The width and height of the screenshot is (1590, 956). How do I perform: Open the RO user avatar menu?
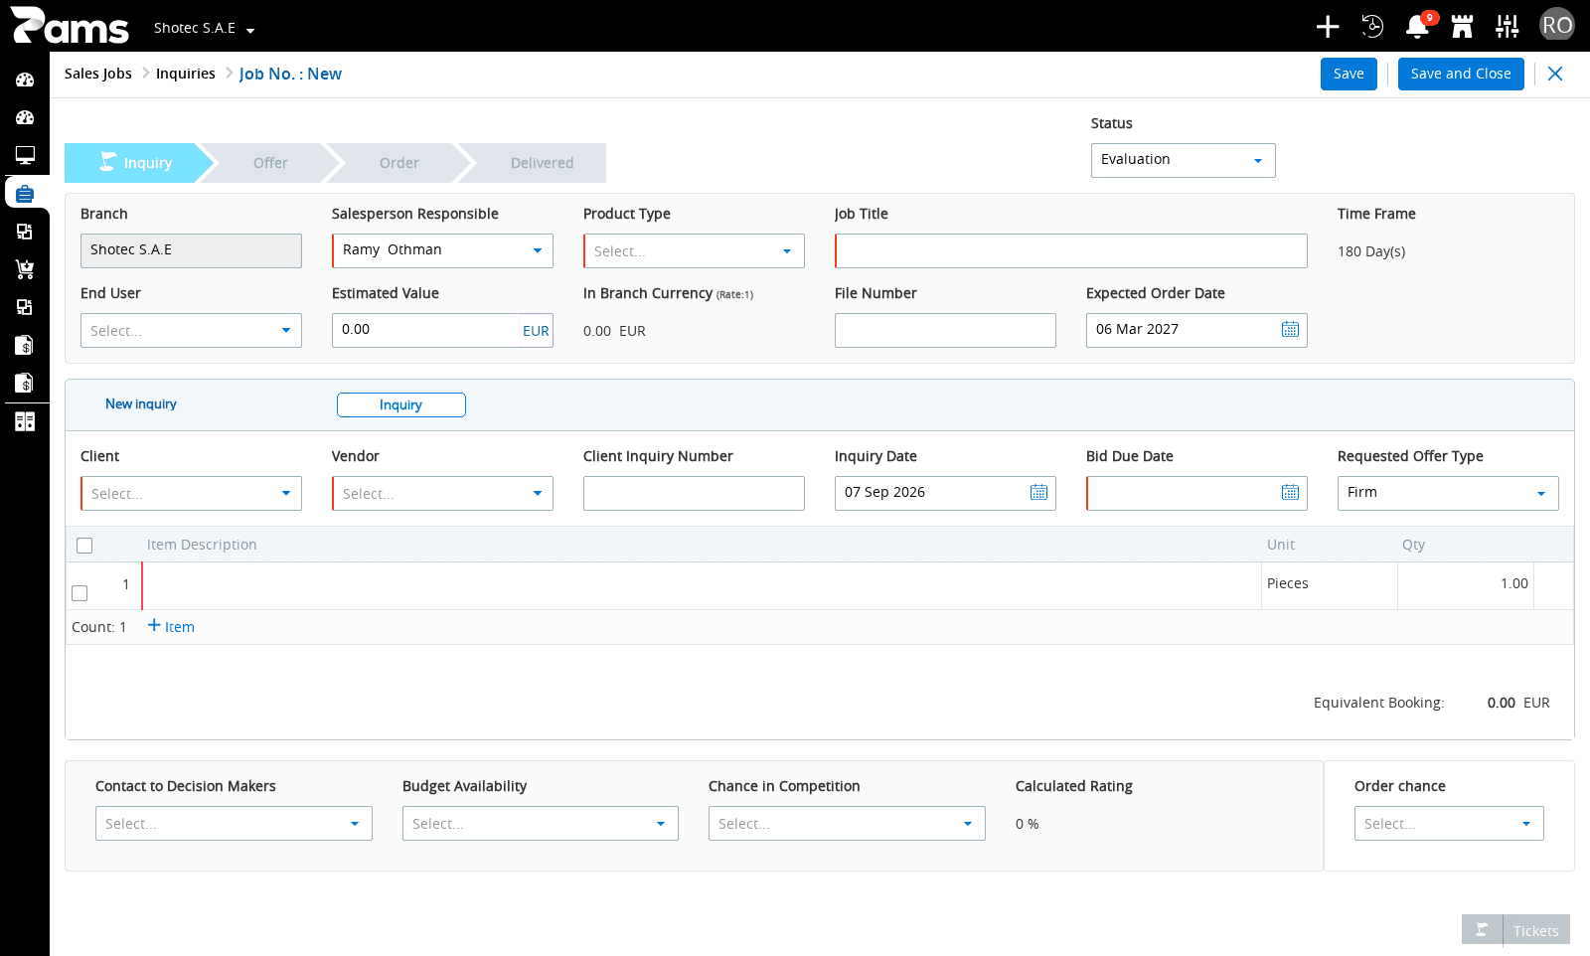click(1557, 25)
